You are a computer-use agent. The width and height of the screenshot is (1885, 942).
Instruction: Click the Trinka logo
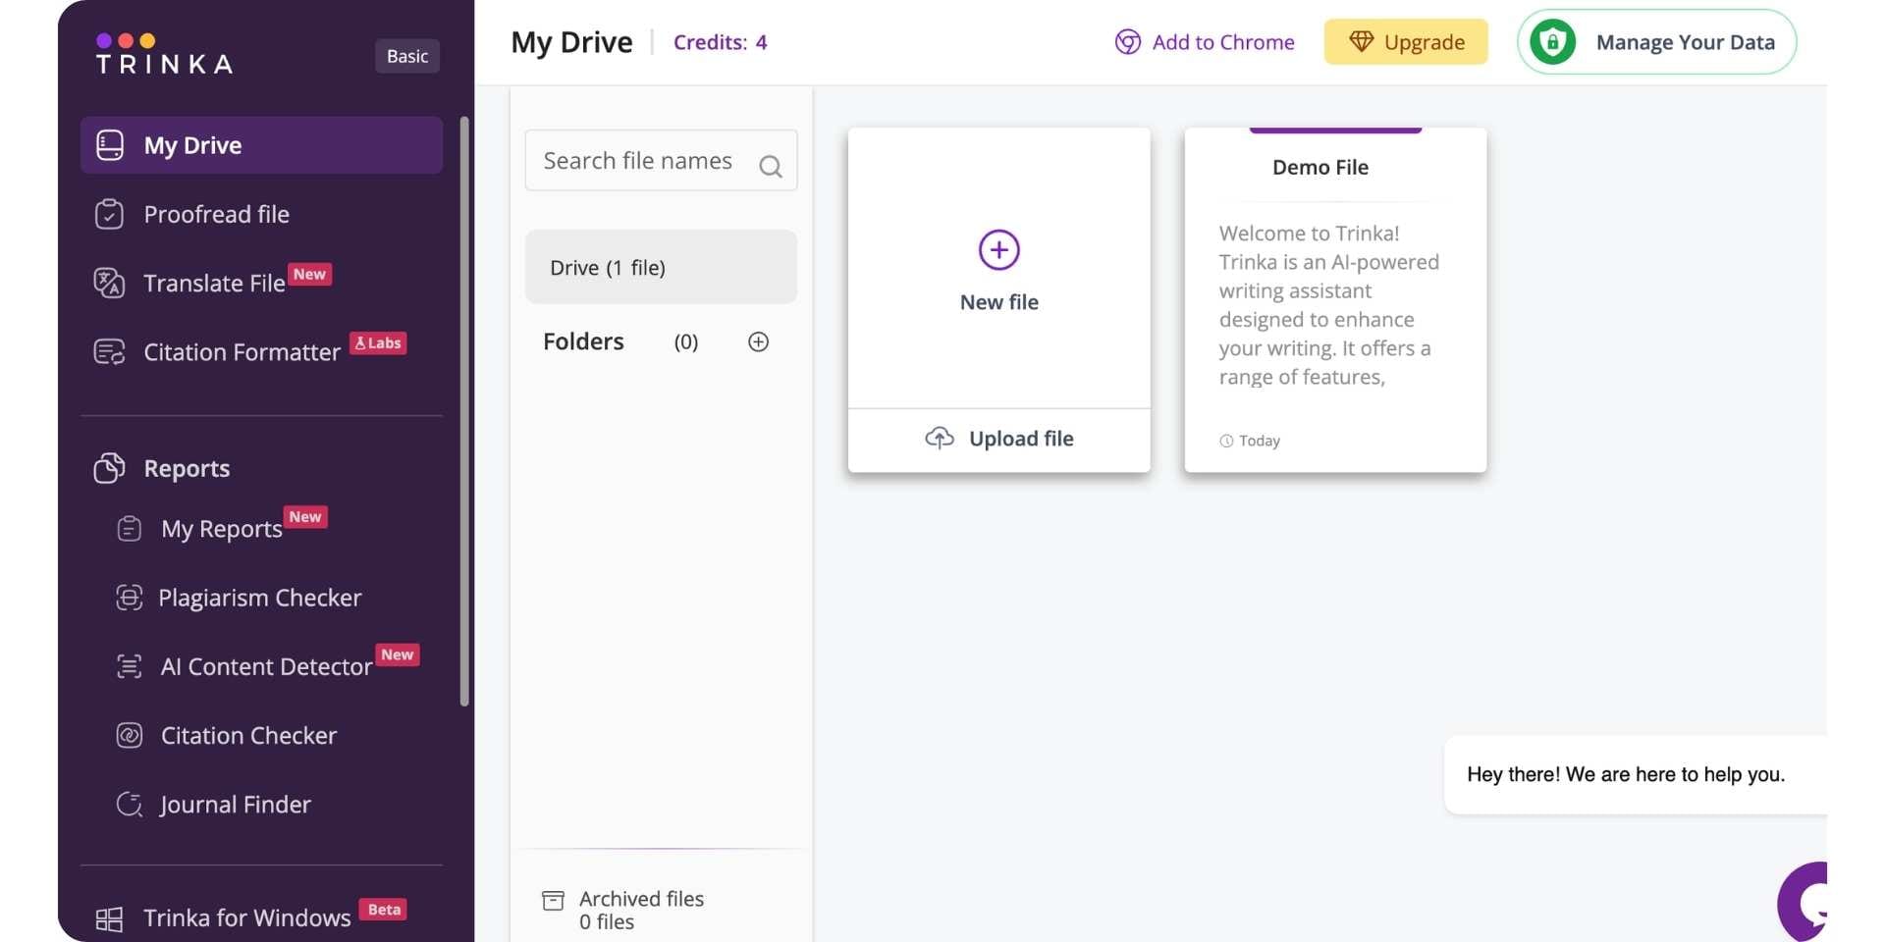164,55
